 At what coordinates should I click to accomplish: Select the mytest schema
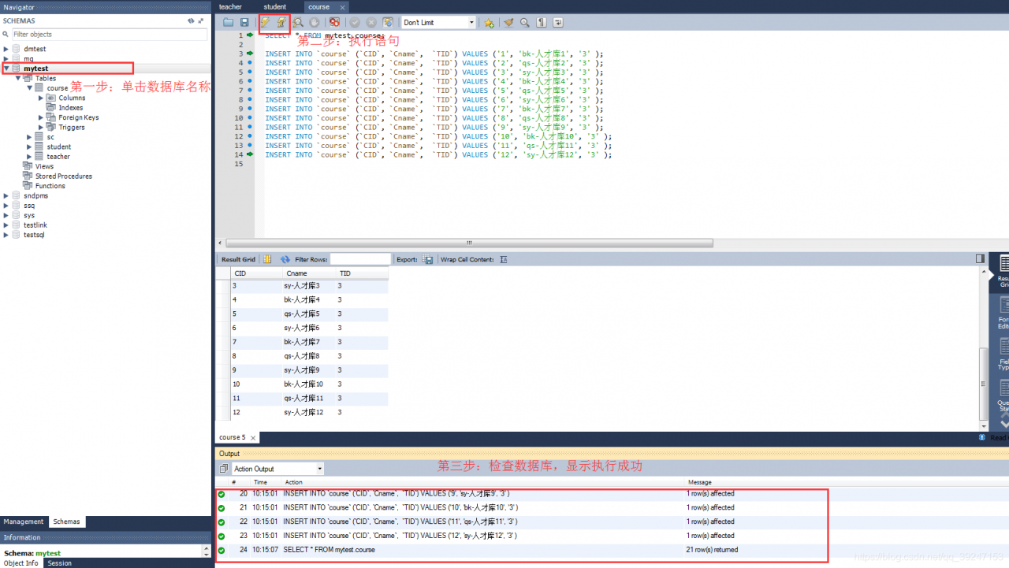(35, 69)
